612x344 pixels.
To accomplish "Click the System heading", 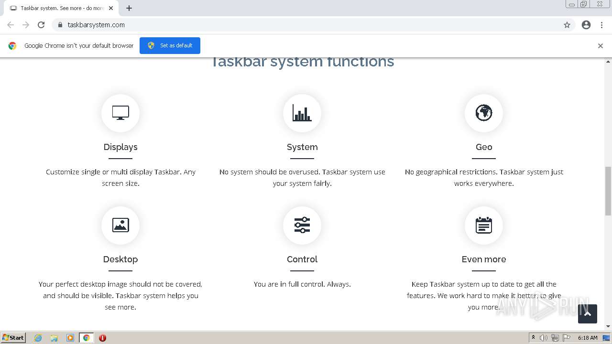I will click(x=302, y=147).
